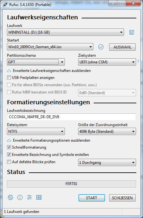Open the Zielsystem UEFI dropdown
This screenshot has height=218, width=143.
coord(107,62)
